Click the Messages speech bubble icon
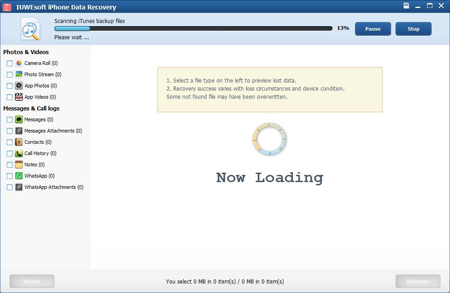This screenshot has height=293, width=450. 18,119
